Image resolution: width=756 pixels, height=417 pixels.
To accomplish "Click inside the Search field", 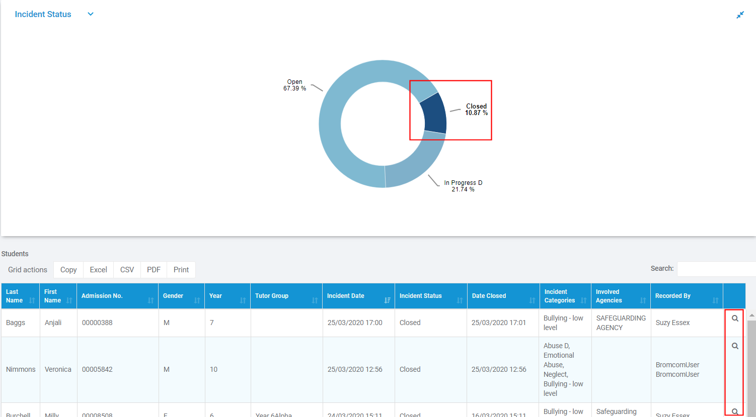I will click(x=715, y=269).
